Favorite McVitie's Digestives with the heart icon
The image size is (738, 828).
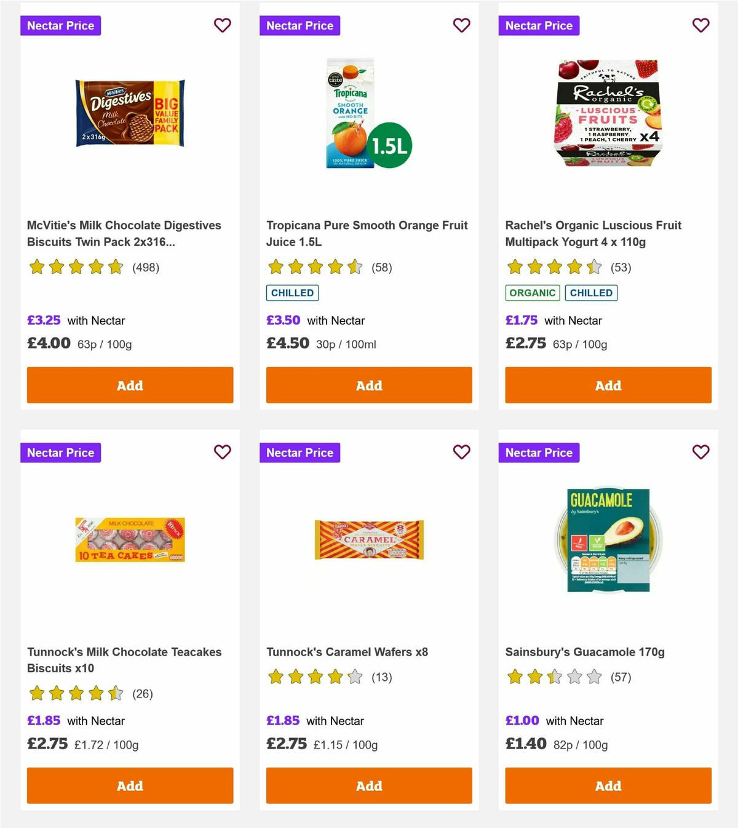coord(222,25)
